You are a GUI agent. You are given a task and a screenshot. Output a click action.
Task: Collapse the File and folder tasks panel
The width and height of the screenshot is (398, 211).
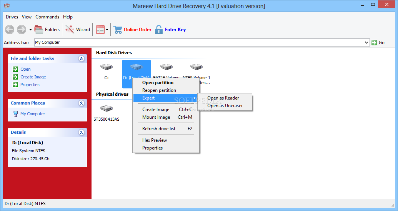click(x=81, y=58)
